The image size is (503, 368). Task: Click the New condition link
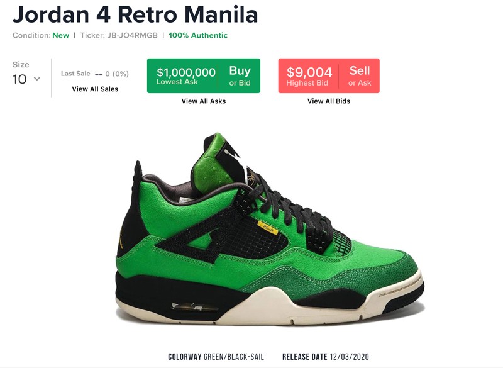pyautogui.click(x=60, y=35)
